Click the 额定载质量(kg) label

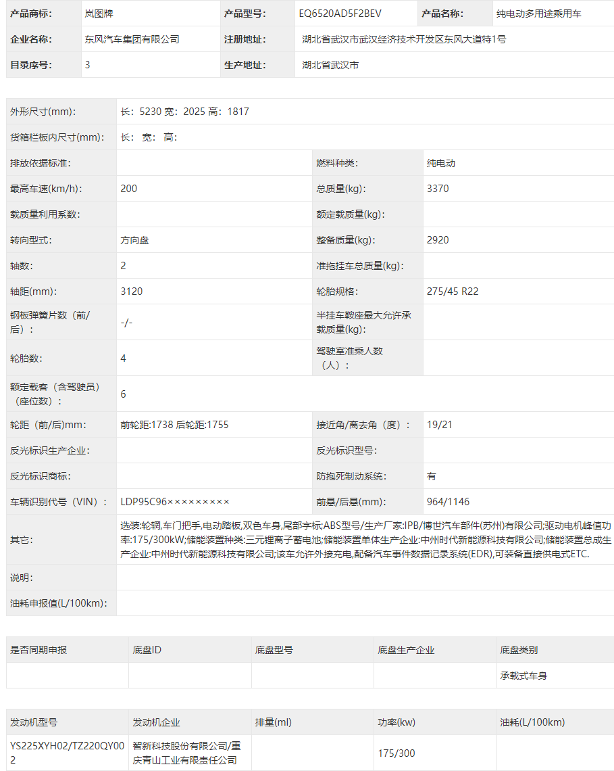(x=350, y=214)
